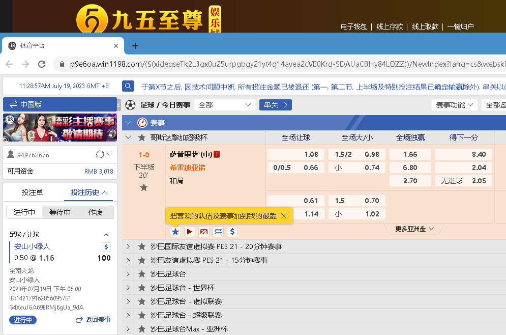This screenshot has width=506, height=335.
Task: Click the browser forward arrow
Action: tap(25, 64)
